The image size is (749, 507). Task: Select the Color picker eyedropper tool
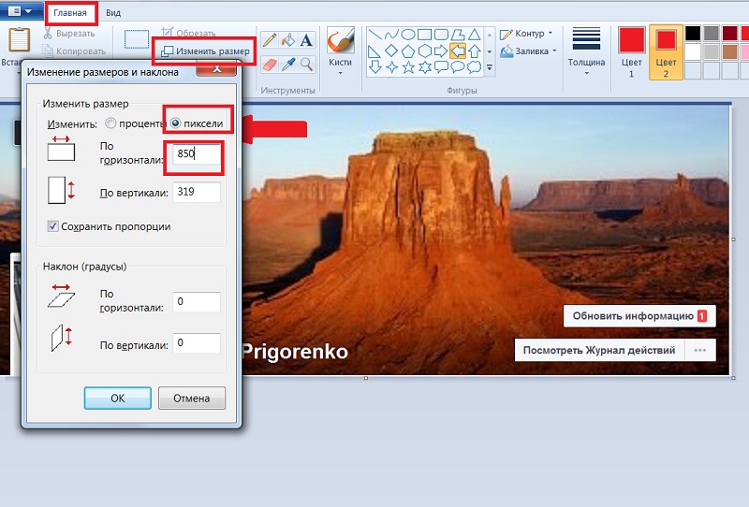[288, 64]
